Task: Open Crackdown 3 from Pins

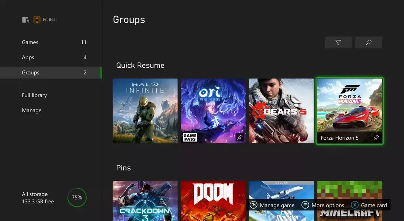Action: [145, 201]
